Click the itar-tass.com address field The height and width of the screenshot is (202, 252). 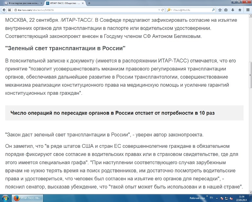(x=87, y=10)
